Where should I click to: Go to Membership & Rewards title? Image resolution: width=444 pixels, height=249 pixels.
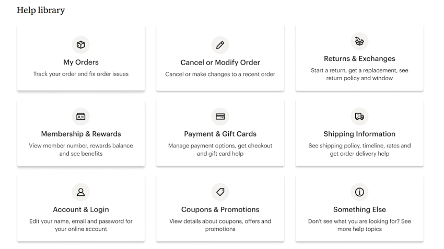(81, 134)
